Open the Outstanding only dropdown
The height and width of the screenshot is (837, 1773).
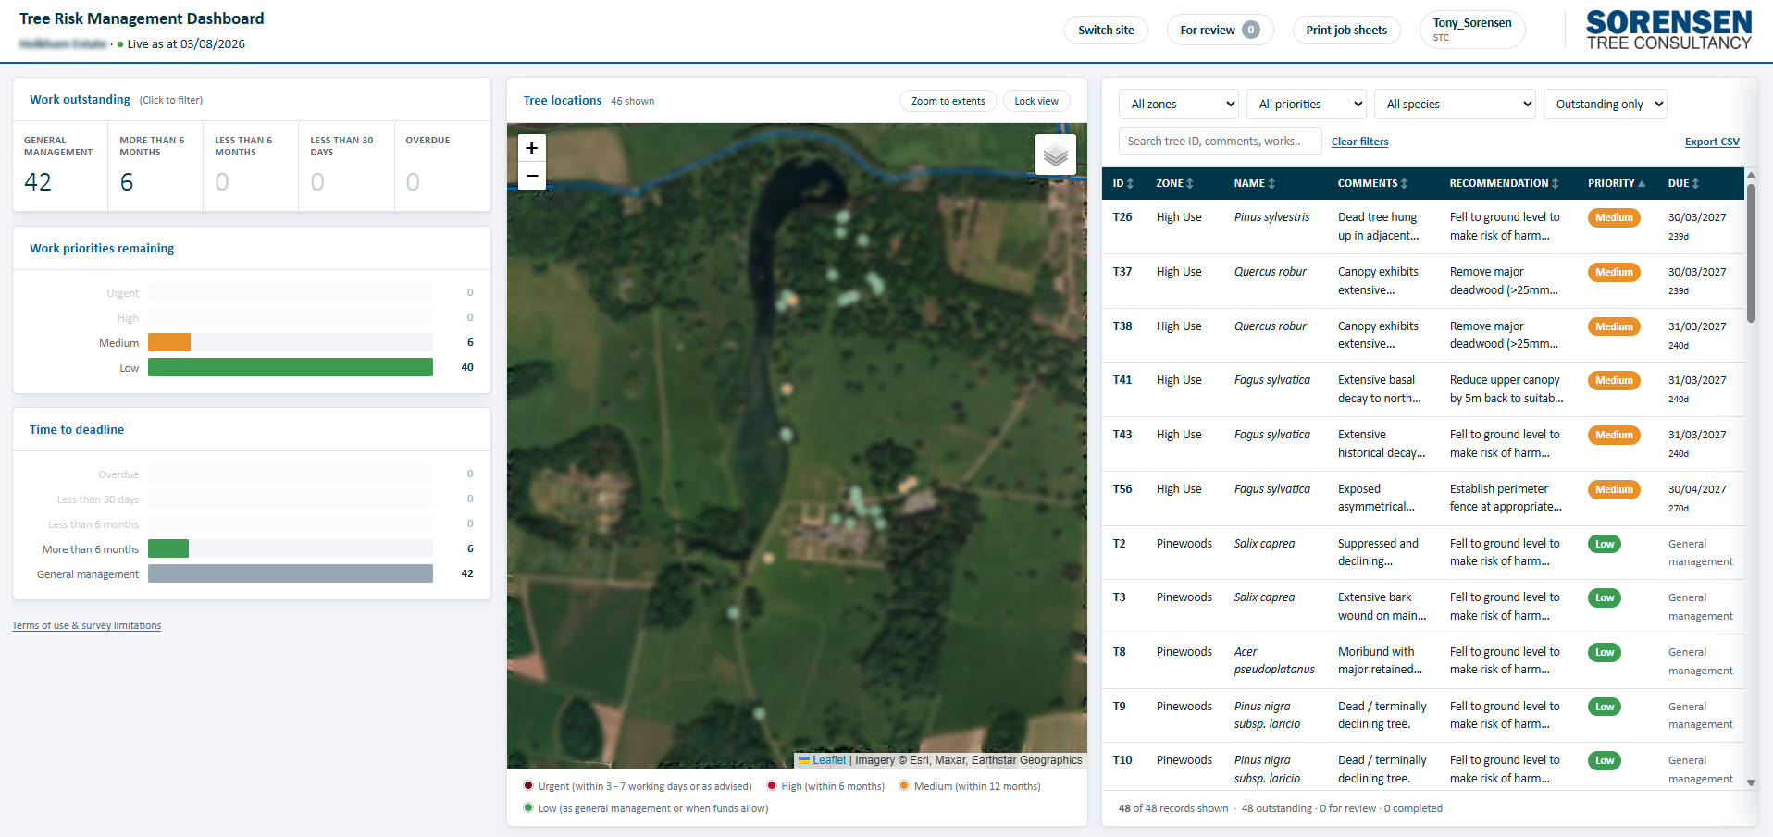(x=1606, y=104)
